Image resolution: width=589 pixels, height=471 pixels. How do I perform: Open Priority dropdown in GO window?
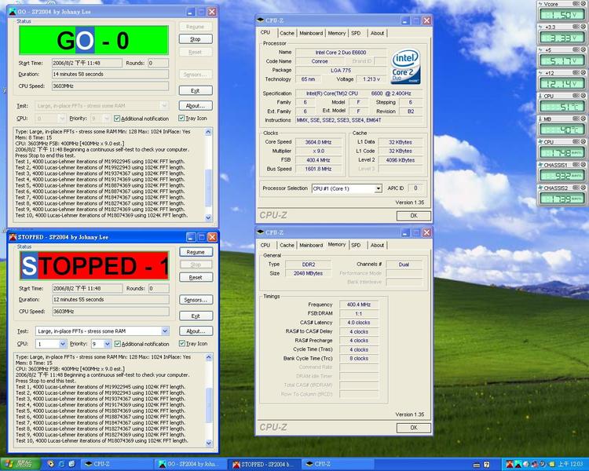[107, 119]
